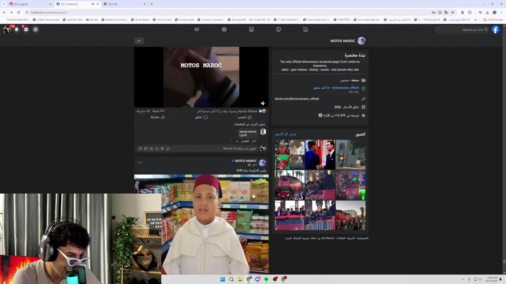Viewport: 506px width, 284px height.
Task: Open the Sandy Wexler bookmark
Action: pyautogui.click(x=140, y=20)
